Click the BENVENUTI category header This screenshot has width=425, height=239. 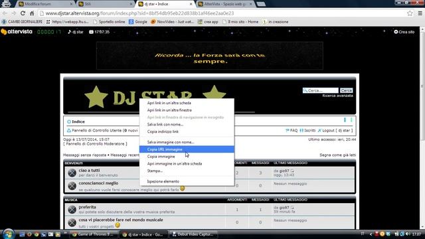coord(74,163)
